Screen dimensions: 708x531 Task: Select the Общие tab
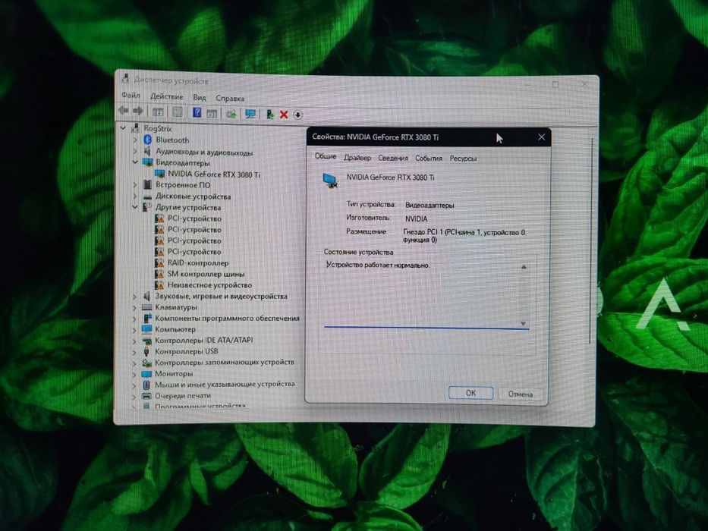coord(325,156)
